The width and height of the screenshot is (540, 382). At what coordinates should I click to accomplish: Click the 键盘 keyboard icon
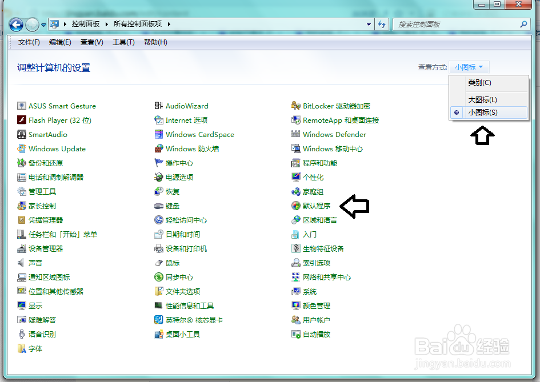pyautogui.click(x=158, y=206)
